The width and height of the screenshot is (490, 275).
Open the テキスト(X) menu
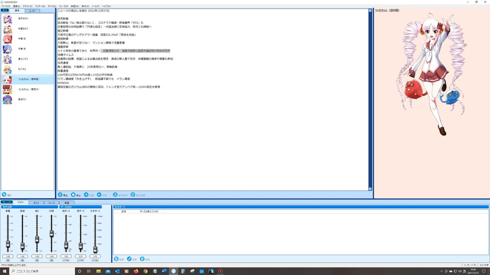tap(28, 6)
